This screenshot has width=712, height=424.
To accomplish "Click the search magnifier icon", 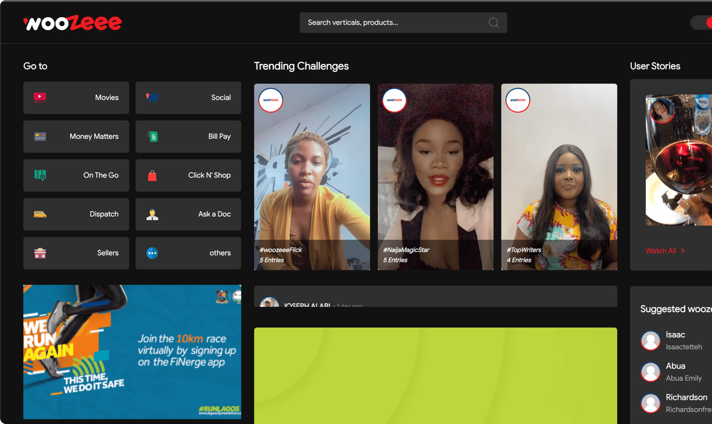I will [x=493, y=22].
